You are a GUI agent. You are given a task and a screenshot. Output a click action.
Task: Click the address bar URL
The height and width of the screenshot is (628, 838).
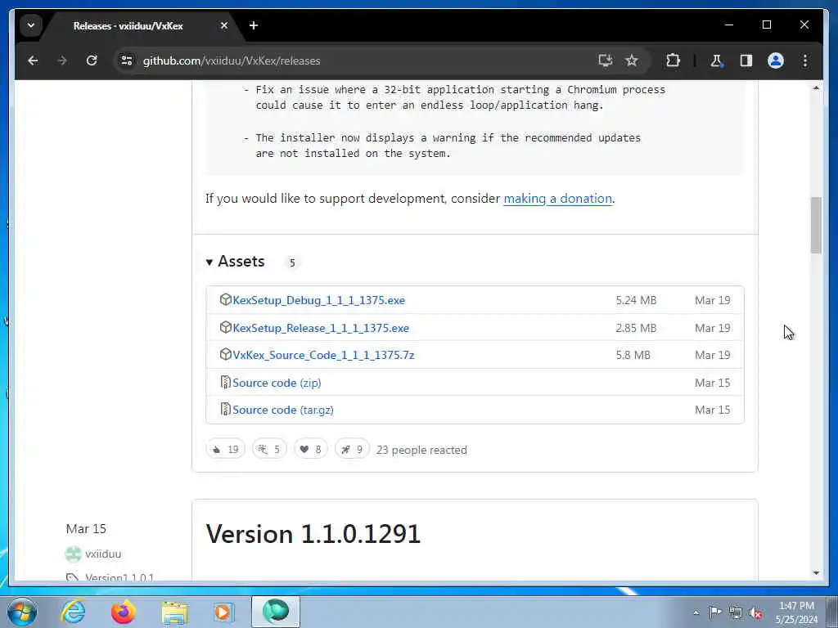pos(232,61)
